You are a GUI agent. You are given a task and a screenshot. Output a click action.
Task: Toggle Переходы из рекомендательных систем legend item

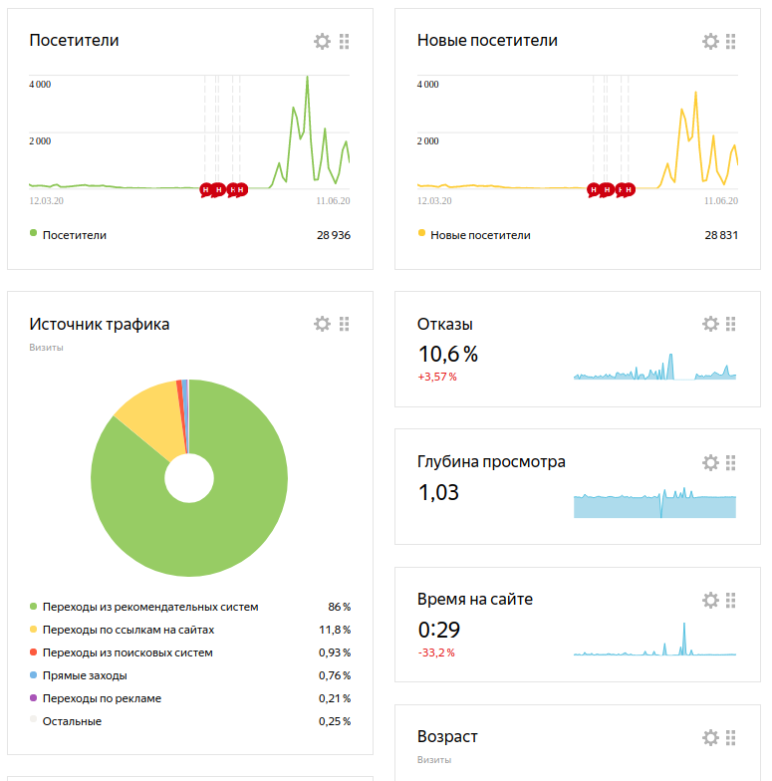149,607
